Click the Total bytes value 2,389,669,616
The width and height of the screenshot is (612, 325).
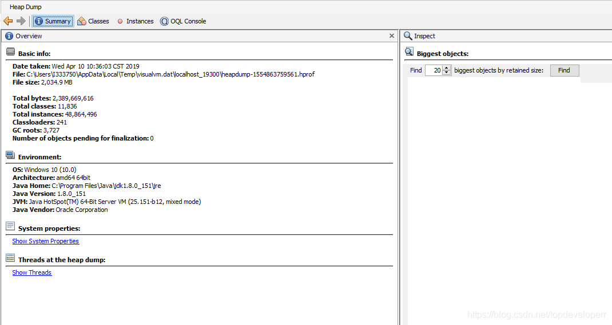pyautogui.click(x=73, y=99)
